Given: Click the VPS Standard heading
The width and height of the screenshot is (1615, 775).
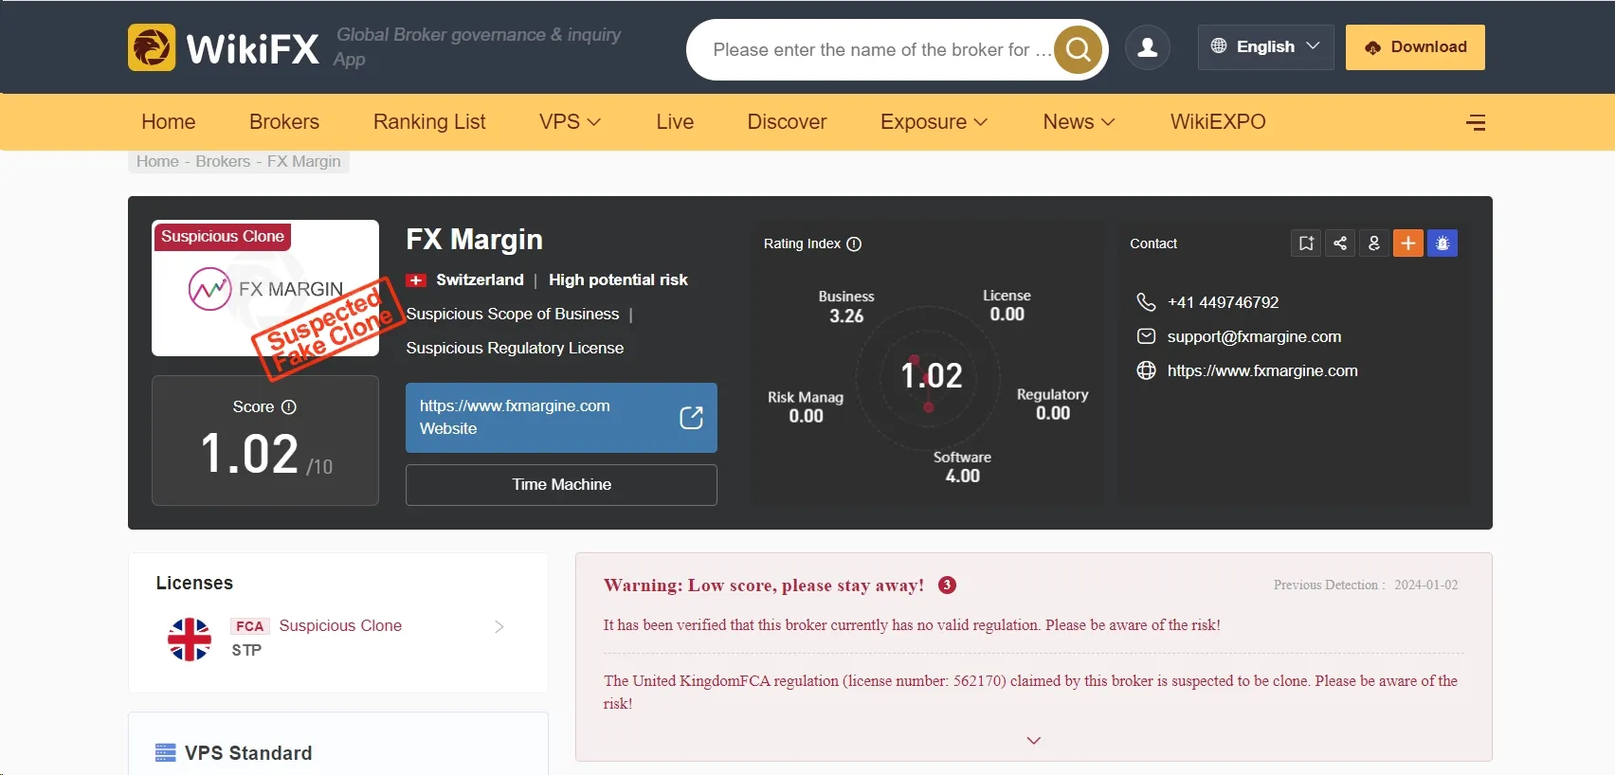Looking at the screenshot, I should click(x=248, y=753).
